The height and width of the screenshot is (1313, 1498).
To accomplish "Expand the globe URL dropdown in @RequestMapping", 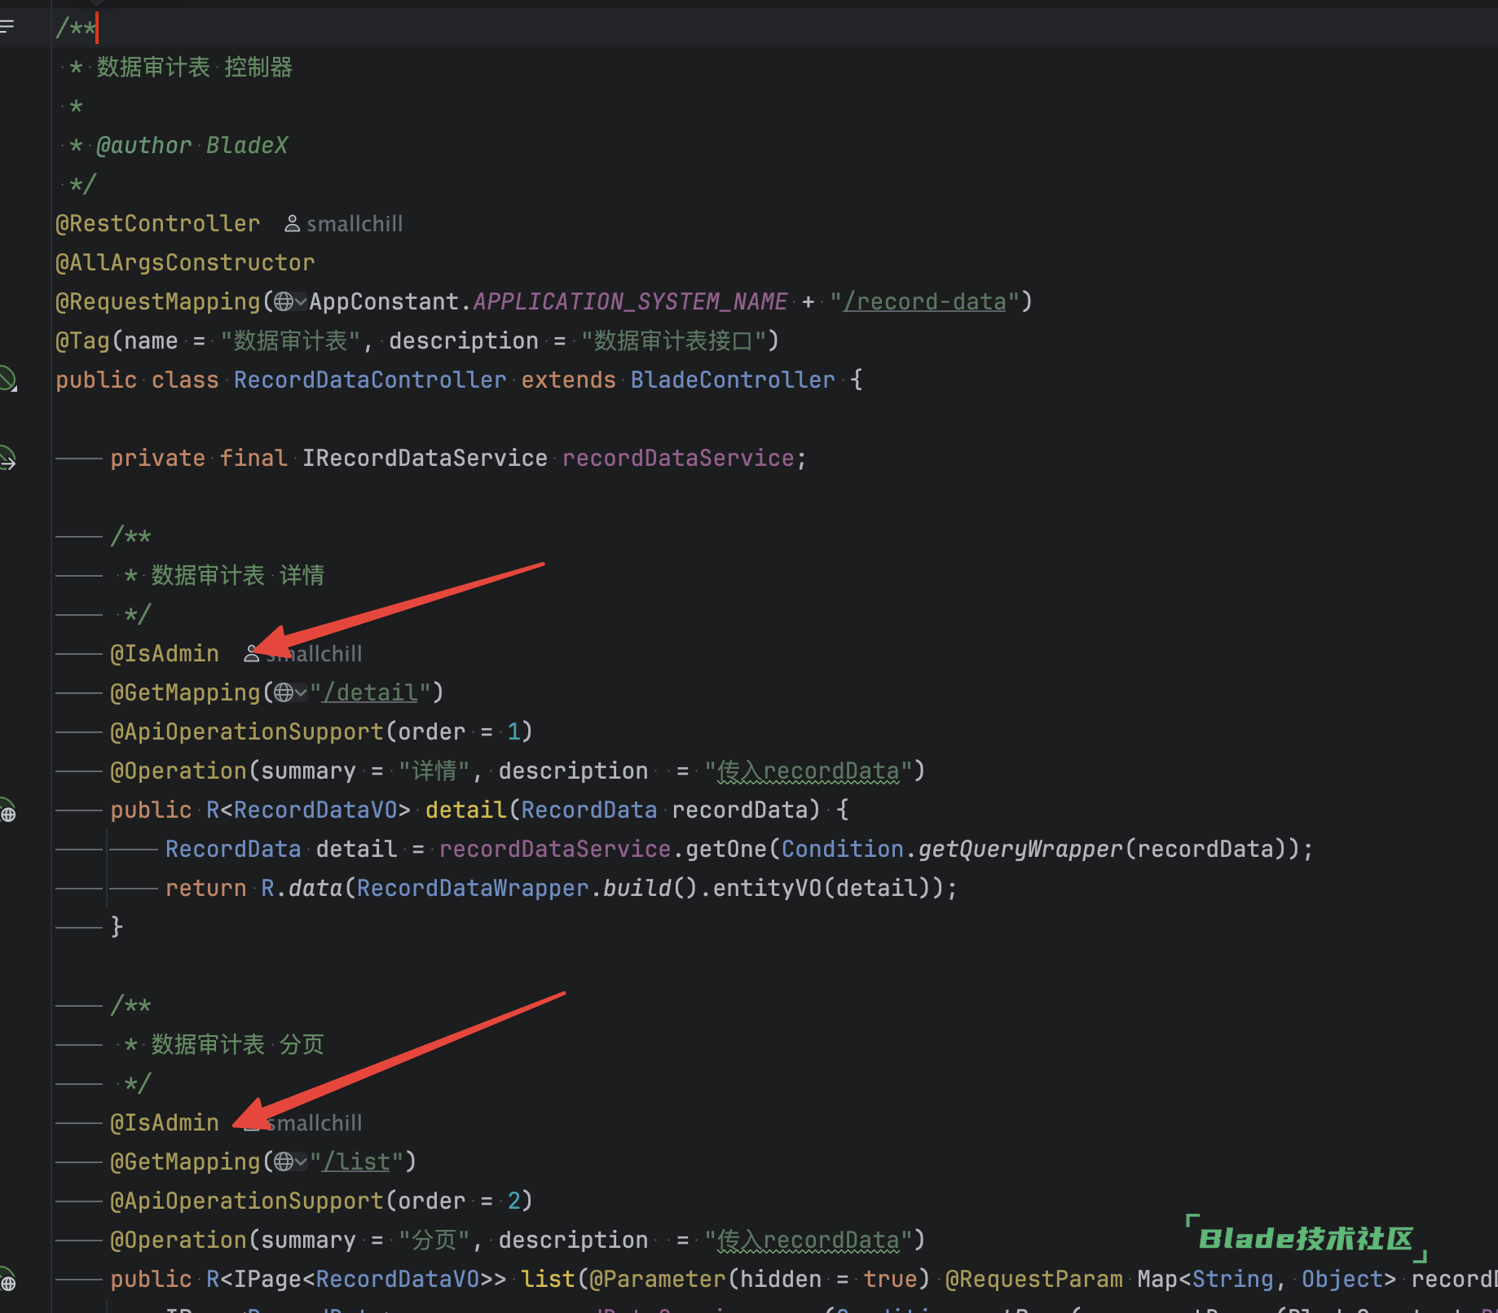I will [290, 302].
